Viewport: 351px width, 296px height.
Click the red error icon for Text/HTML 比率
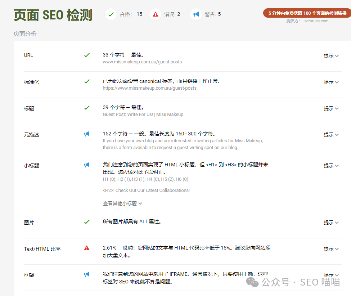click(87, 248)
